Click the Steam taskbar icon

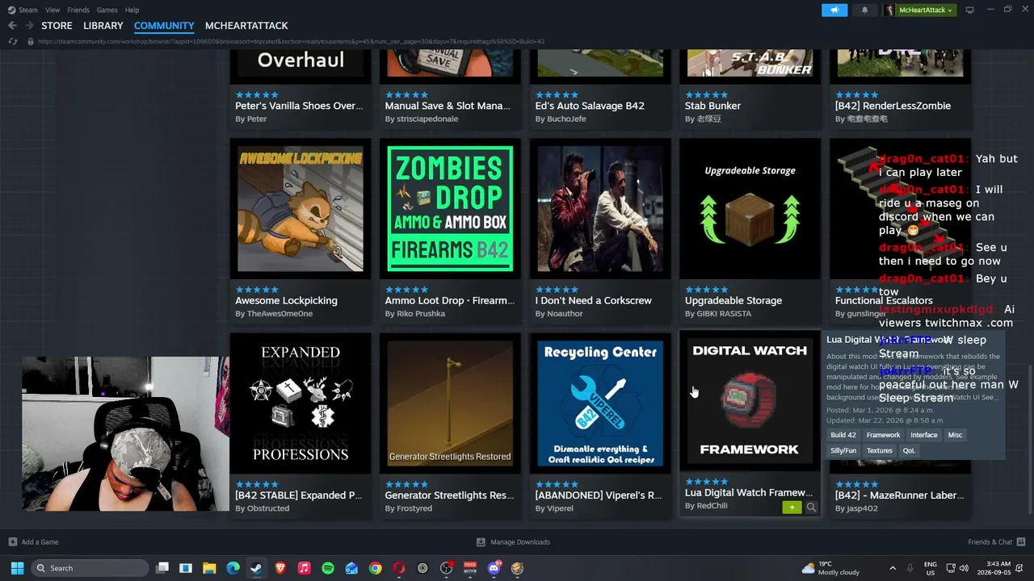pyautogui.click(x=256, y=568)
